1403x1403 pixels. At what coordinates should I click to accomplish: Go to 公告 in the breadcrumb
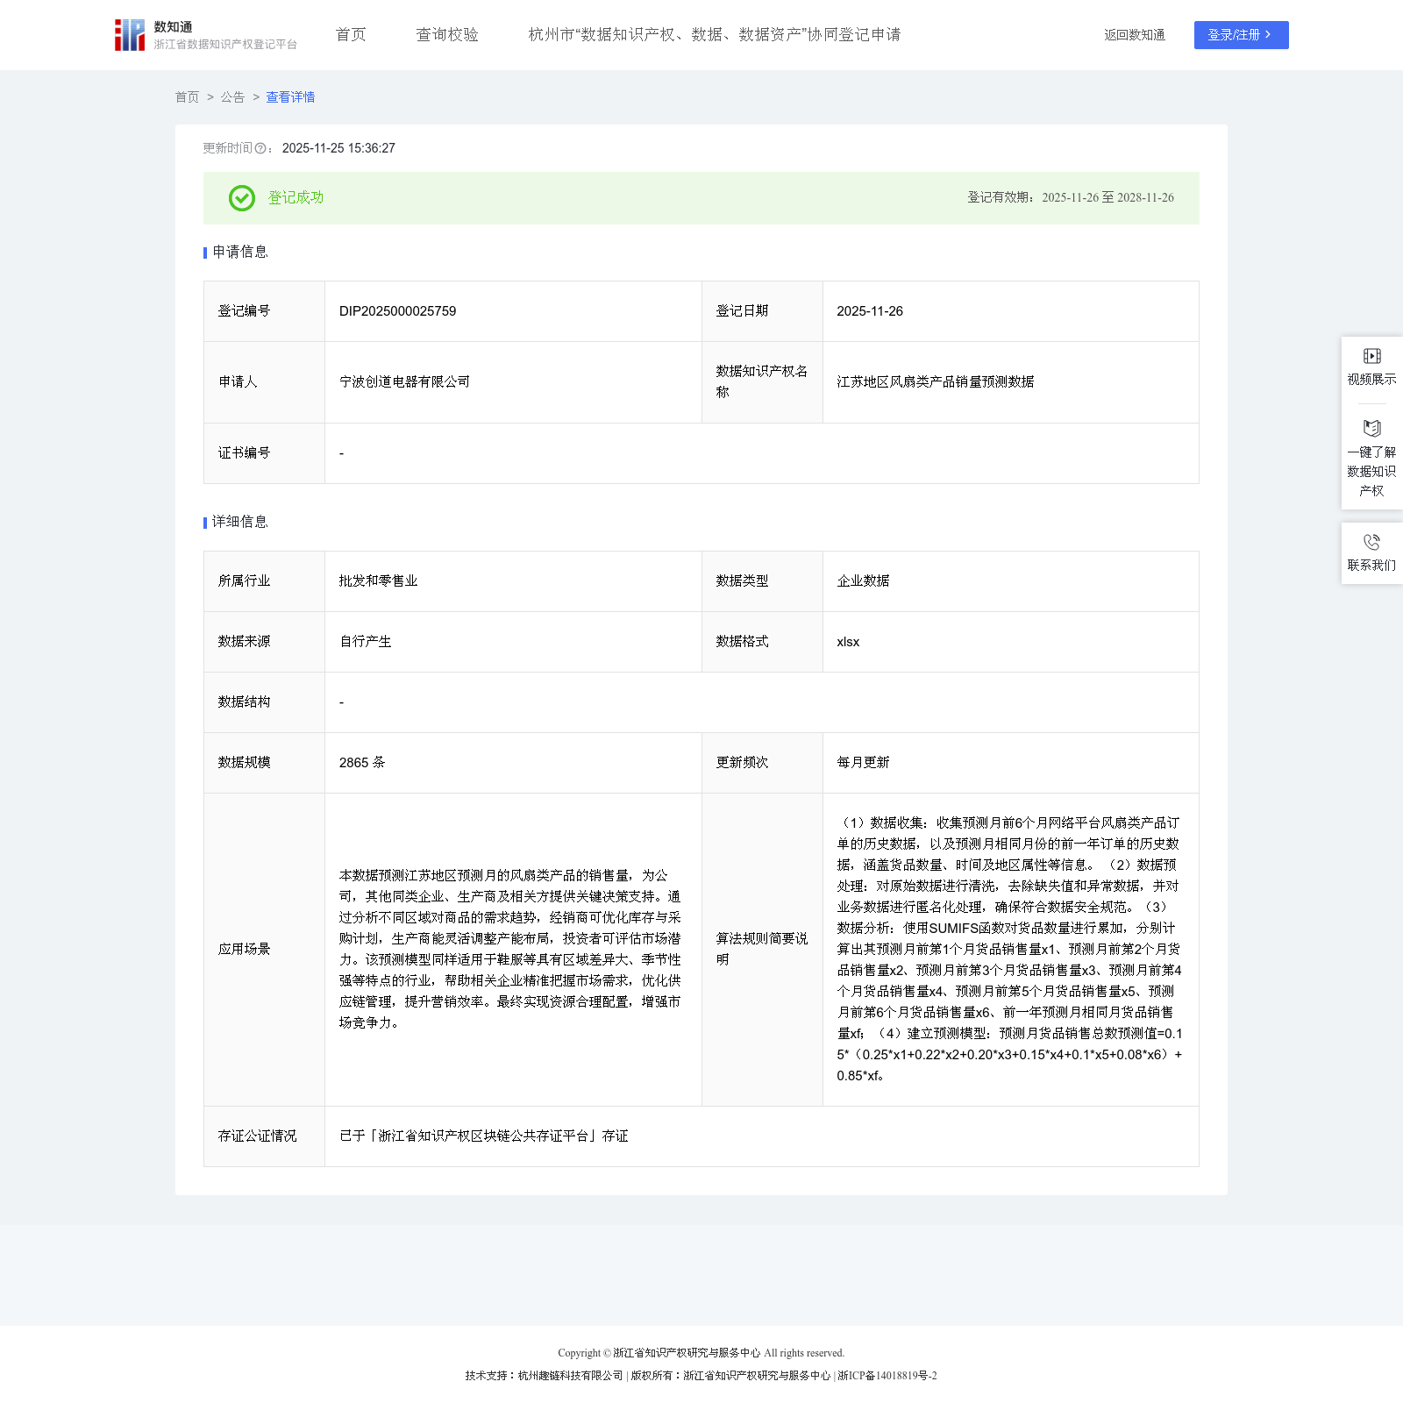click(232, 97)
